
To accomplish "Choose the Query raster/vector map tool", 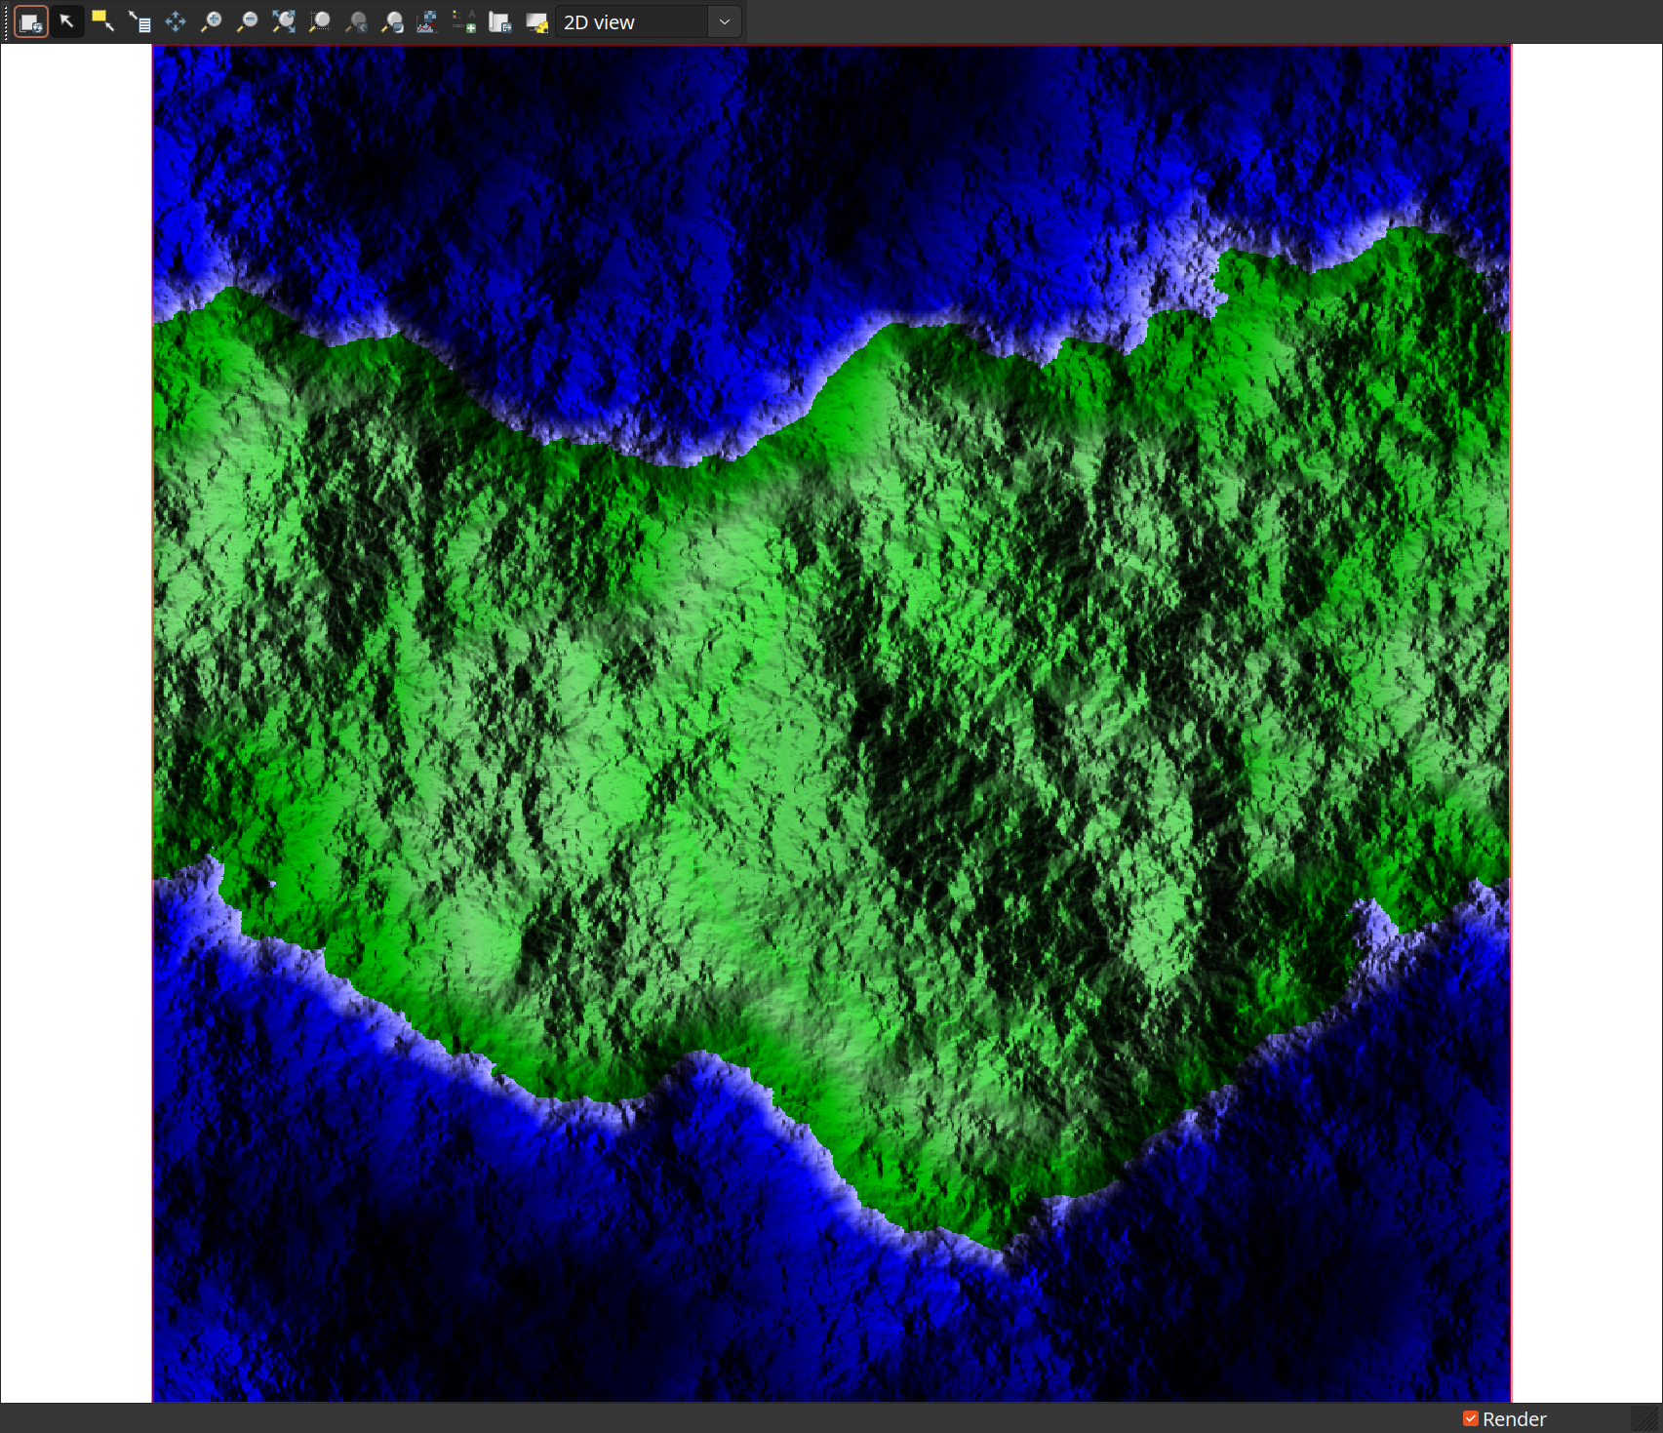I will tap(139, 22).
